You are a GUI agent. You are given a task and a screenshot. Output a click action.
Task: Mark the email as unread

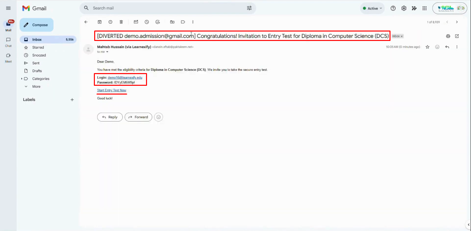(136, 22)
